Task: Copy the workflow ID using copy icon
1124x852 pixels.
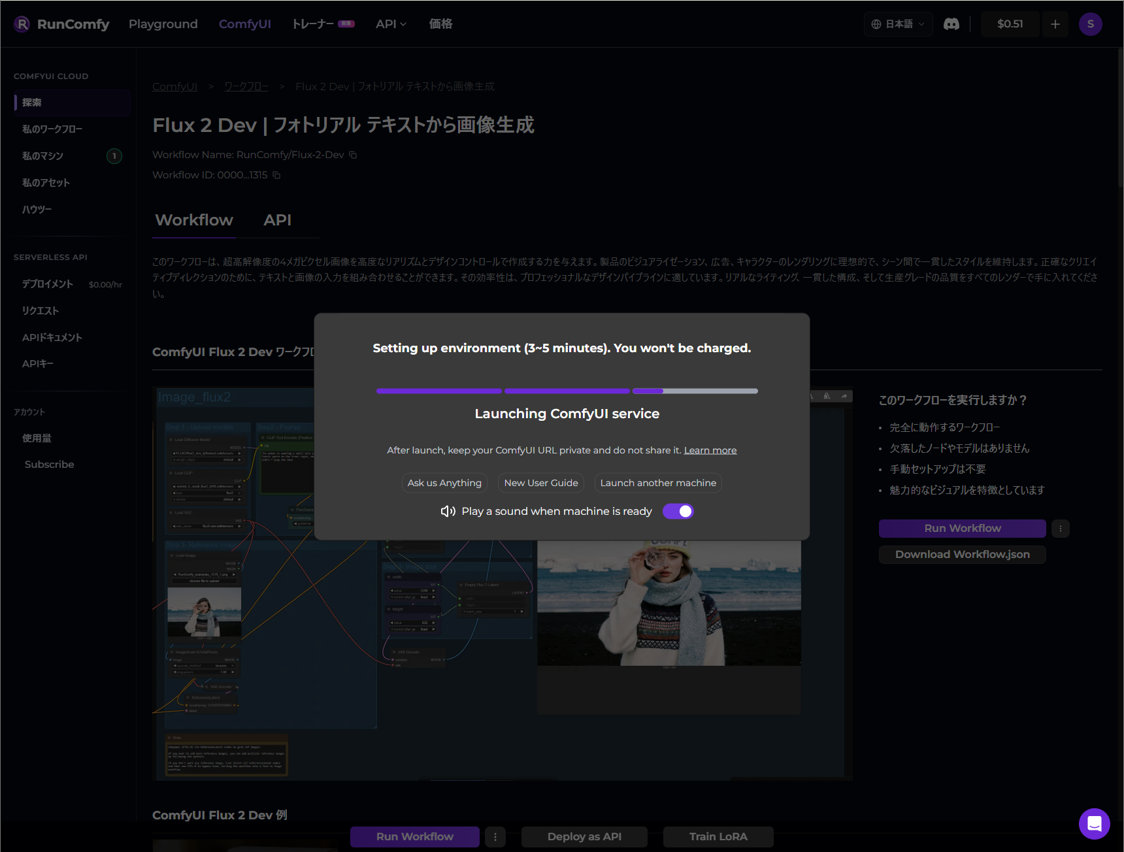Action: [276, 175]
